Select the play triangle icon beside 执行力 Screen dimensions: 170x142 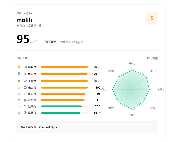pyautogui.click(x=25, y=74)
